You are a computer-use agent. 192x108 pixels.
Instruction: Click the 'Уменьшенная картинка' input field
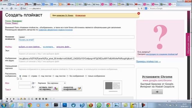pyautogui.click(x=76, y=66)
